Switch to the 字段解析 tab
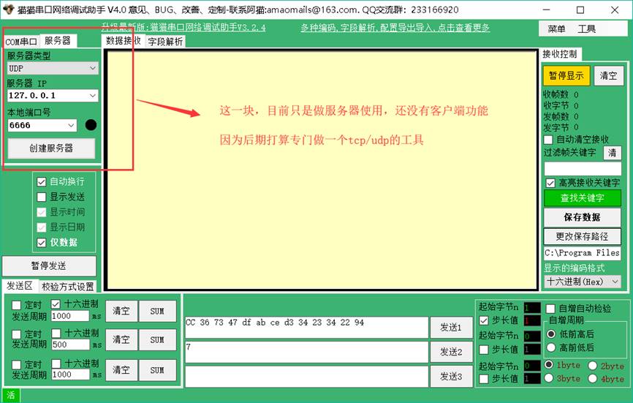The width and height of the screenshot is (633, 403). [166, 42]
